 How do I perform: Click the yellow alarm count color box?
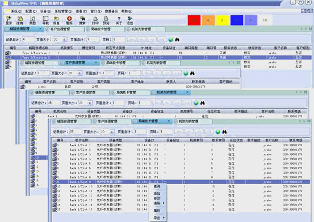pos(222,20)
